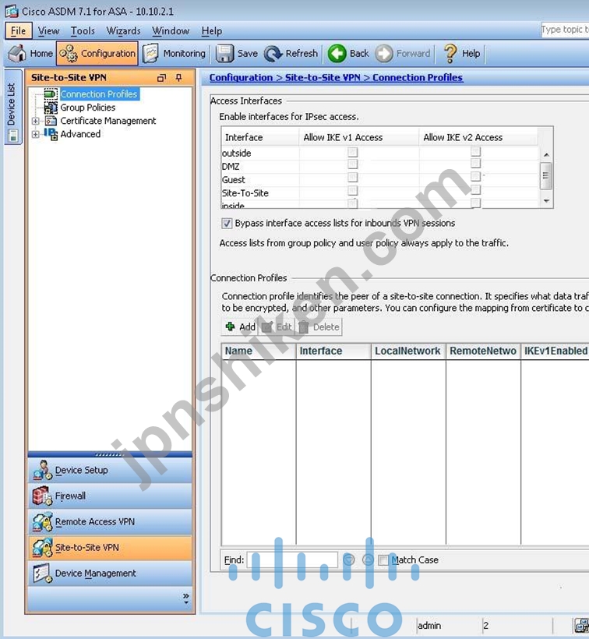
Task: Enable IKE v2 access on DMZ interface
Action: [475, 163]
